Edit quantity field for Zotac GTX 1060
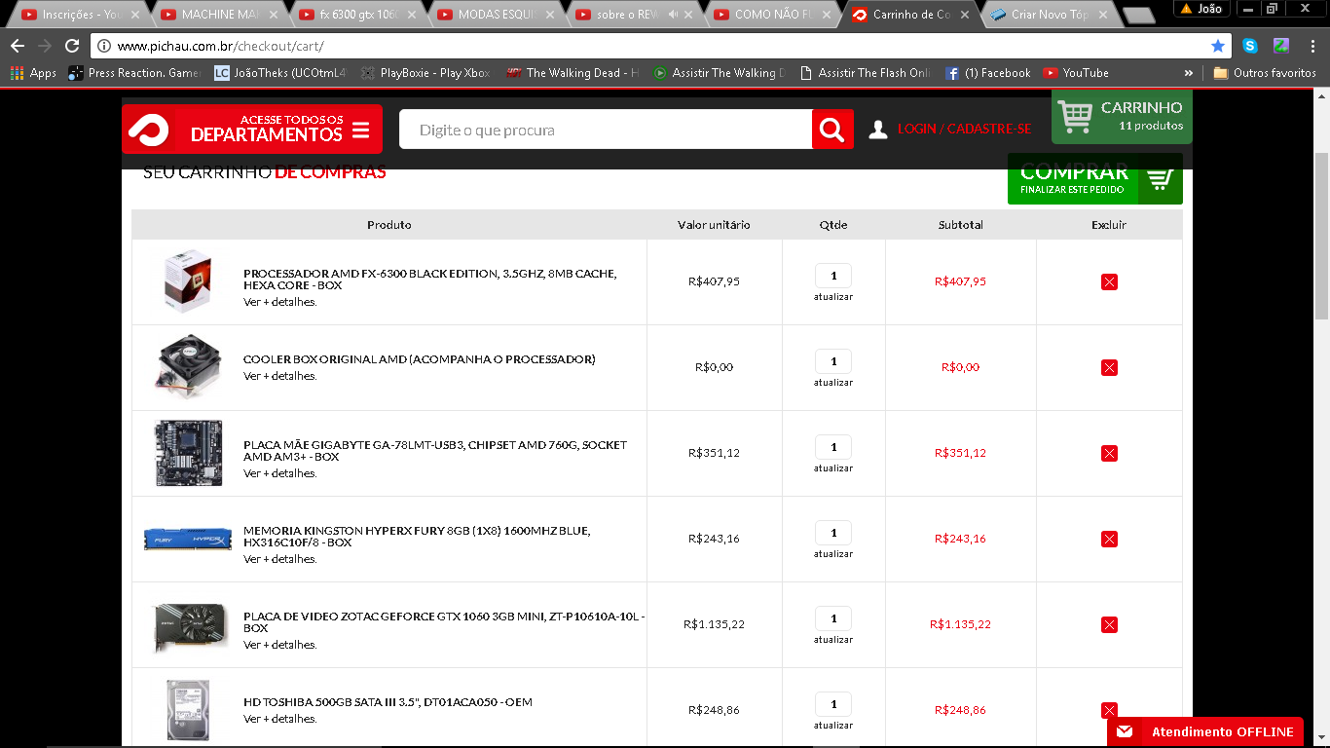Viewport: 1330px width, 748px height. point(833,618)
